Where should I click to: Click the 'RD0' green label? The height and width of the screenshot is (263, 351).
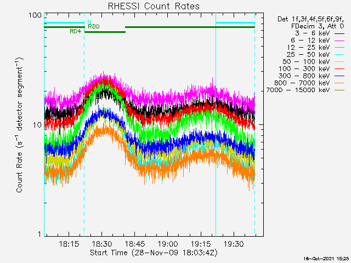(94, 27)
